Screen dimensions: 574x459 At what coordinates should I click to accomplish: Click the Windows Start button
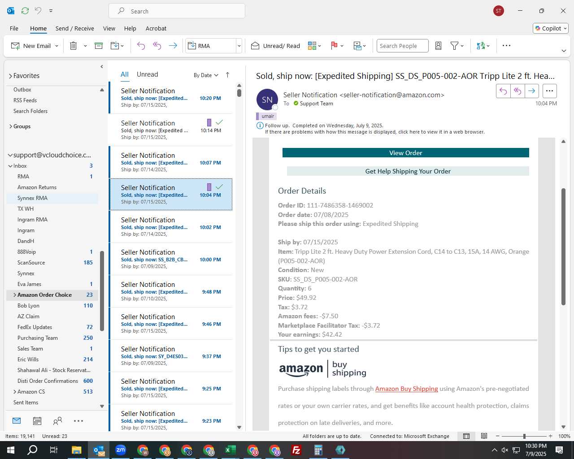[10, 450]
